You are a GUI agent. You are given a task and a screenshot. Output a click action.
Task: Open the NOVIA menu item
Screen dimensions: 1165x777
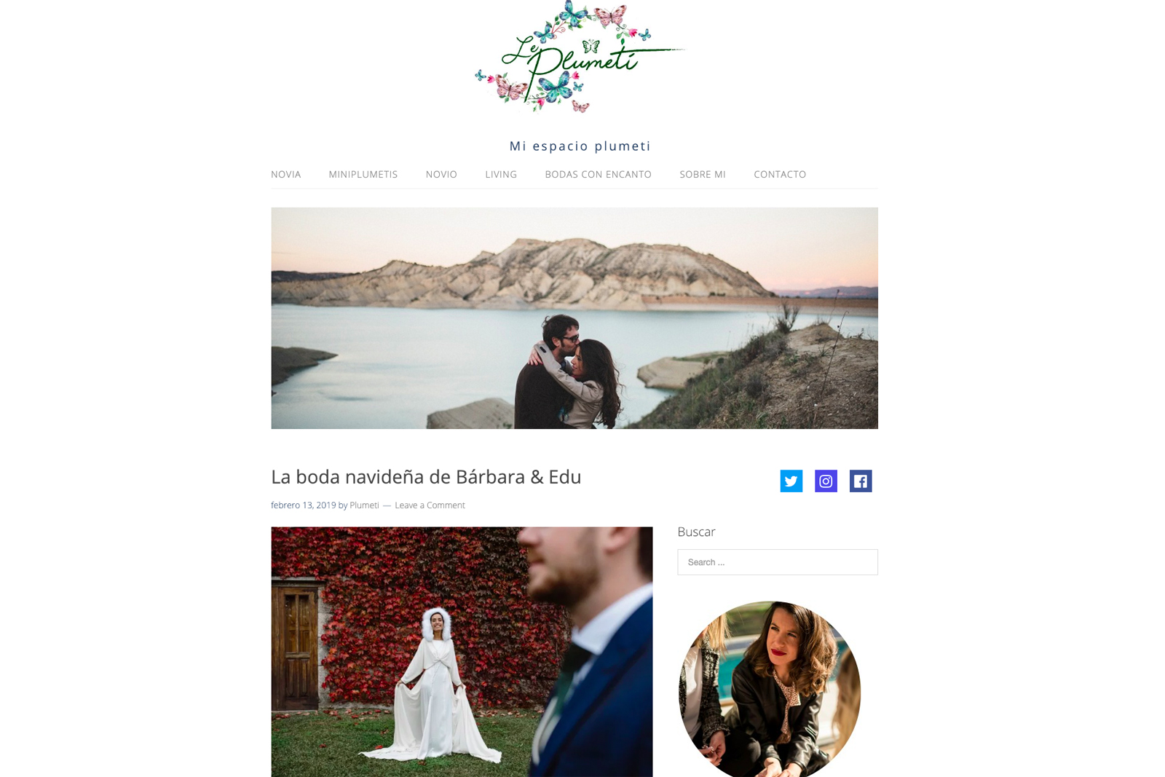285,174
